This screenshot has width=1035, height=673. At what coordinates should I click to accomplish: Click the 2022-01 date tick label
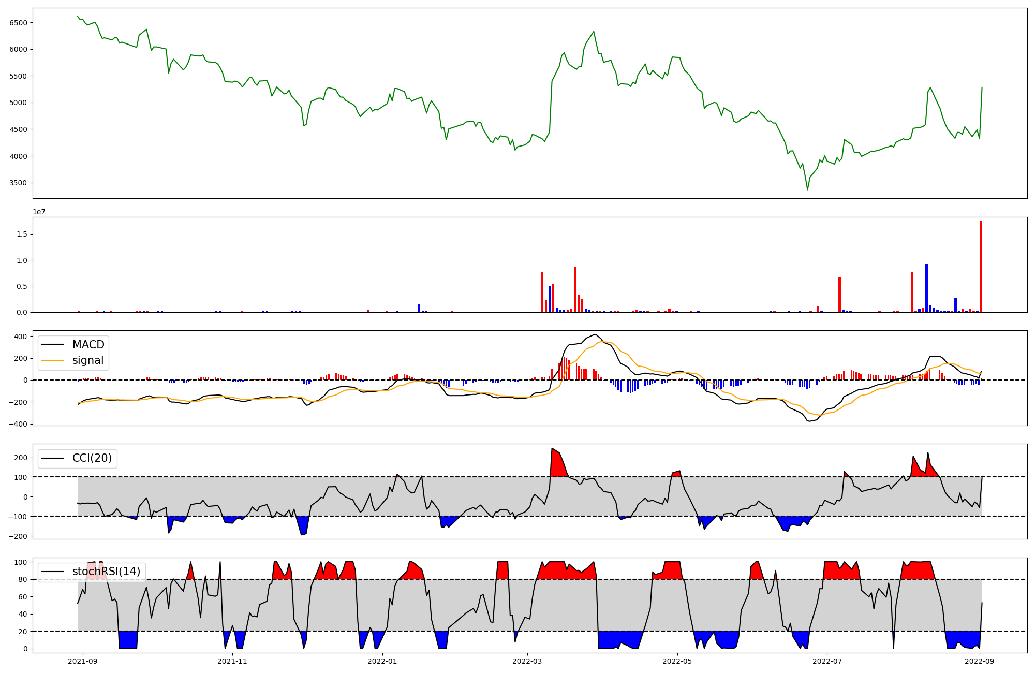[x=382, y=661]
